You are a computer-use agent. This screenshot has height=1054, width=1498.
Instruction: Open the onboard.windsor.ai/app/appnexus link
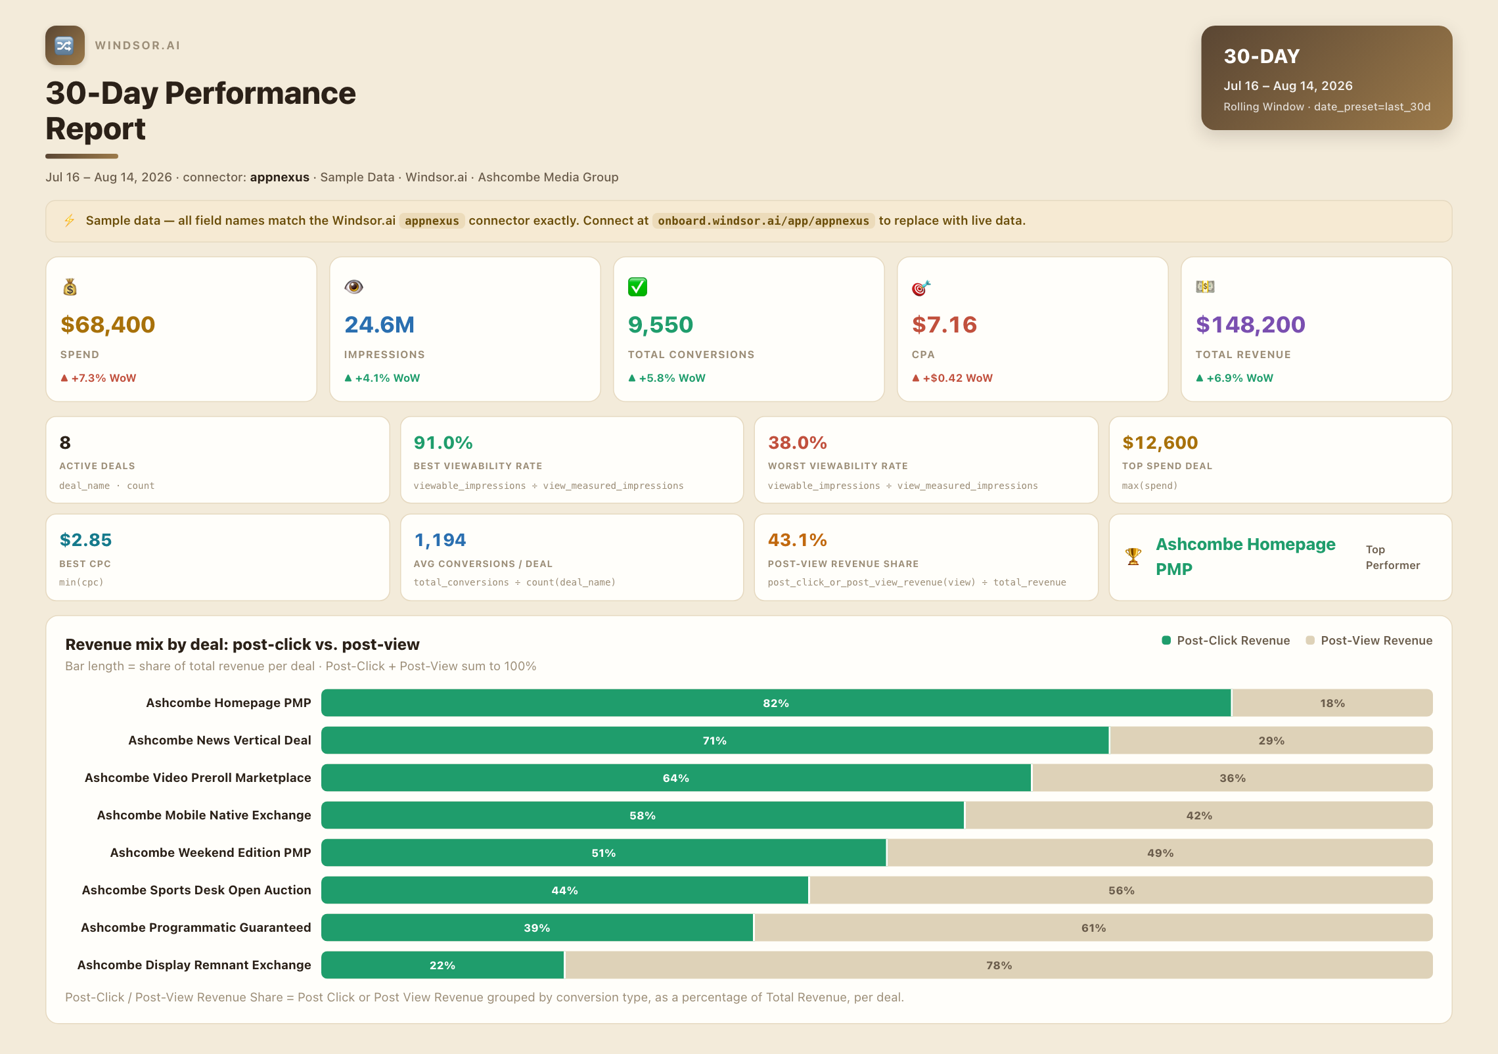(763, 221)
